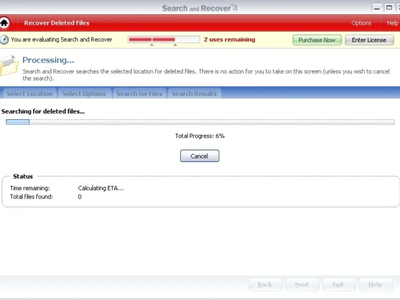This screenshot has height=300, width=400.
Task: Open the Options menu
Action: click(x=361, y=23)
